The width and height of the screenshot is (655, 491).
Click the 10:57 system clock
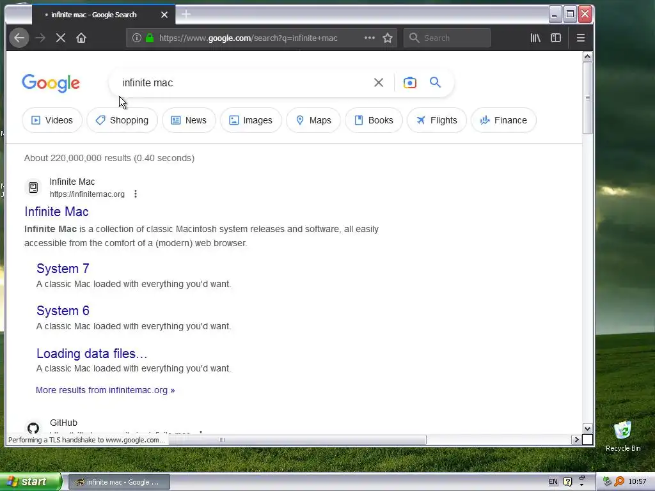pyautogui.click(x=637, y=481)
